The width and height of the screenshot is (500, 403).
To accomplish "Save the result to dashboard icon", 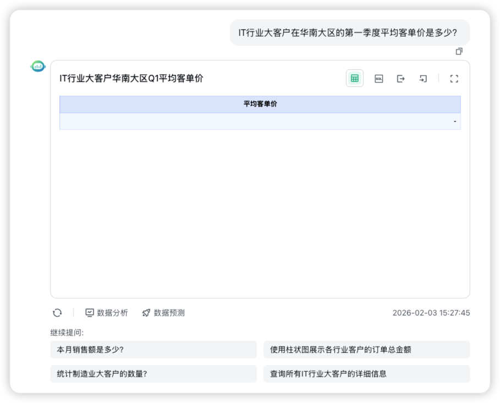I will (424, 79).
